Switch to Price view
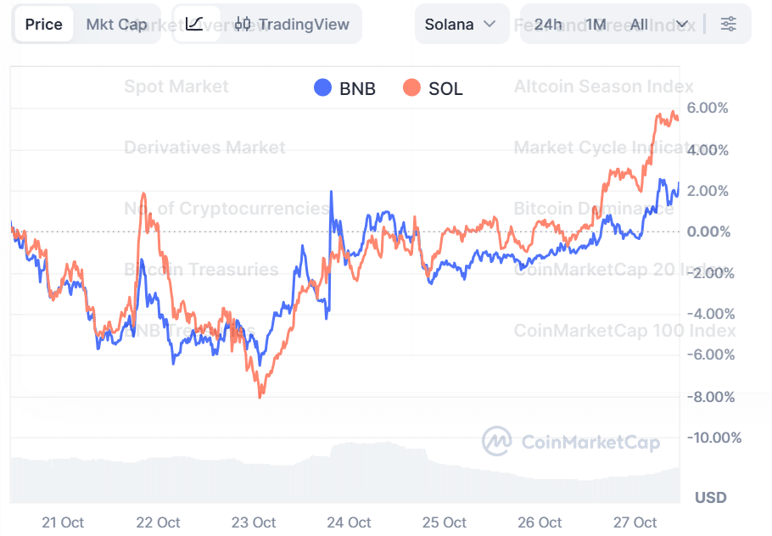Screen dimensions: 772x536 pyautogui.click(x=44, y=24)
